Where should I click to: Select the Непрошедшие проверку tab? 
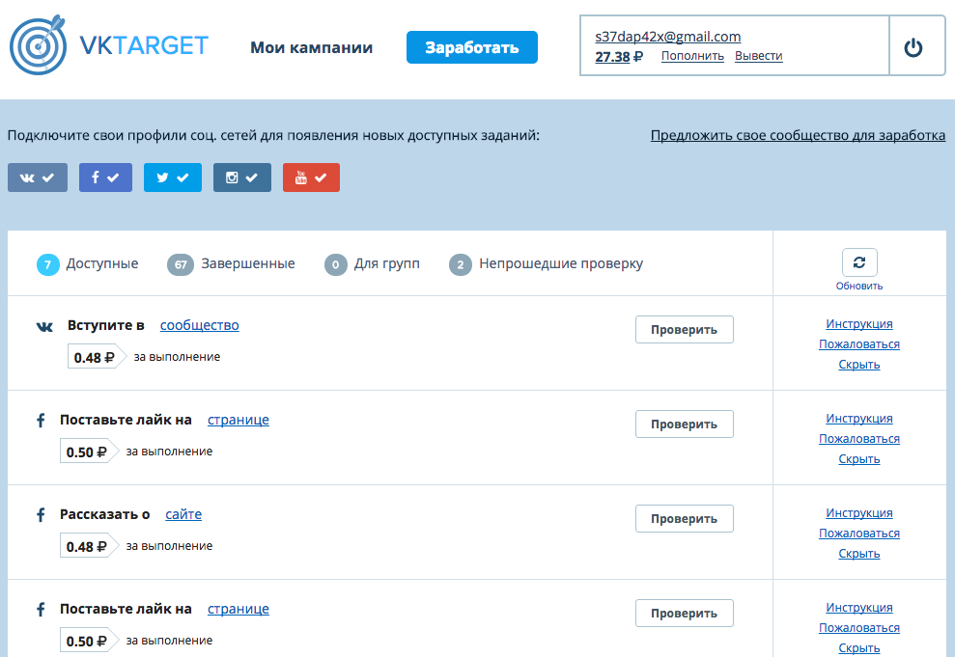coord(546,264)
